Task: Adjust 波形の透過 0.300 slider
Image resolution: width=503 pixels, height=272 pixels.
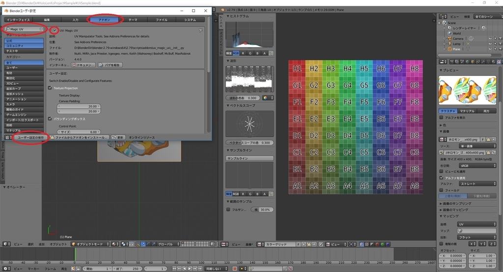Action: pyautogui.click(x=243, y=98)
